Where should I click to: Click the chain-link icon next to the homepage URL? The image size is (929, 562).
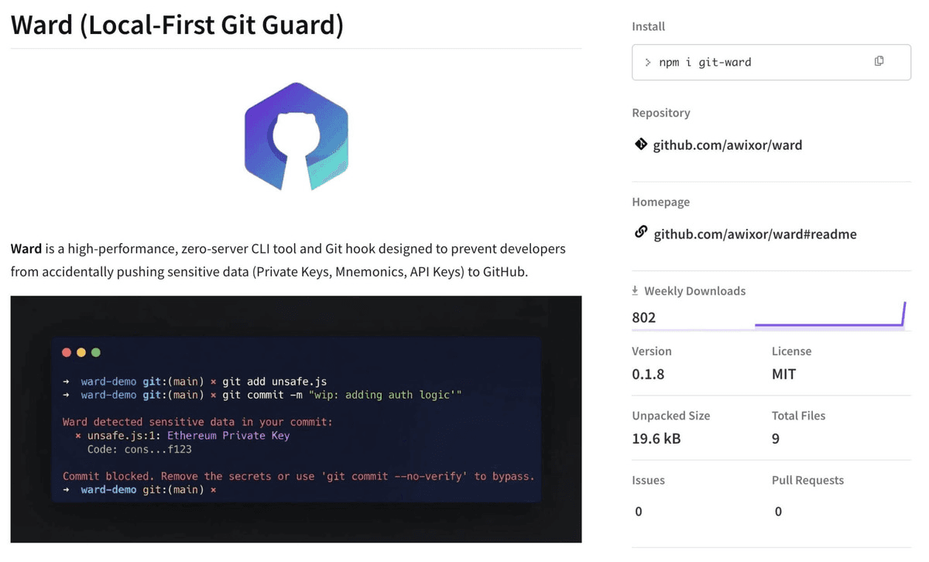[639, 234]
